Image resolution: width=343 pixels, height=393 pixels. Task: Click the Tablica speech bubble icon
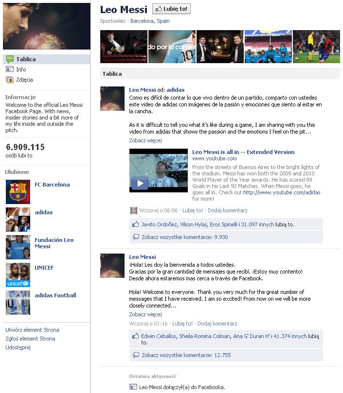coord(10,59)
